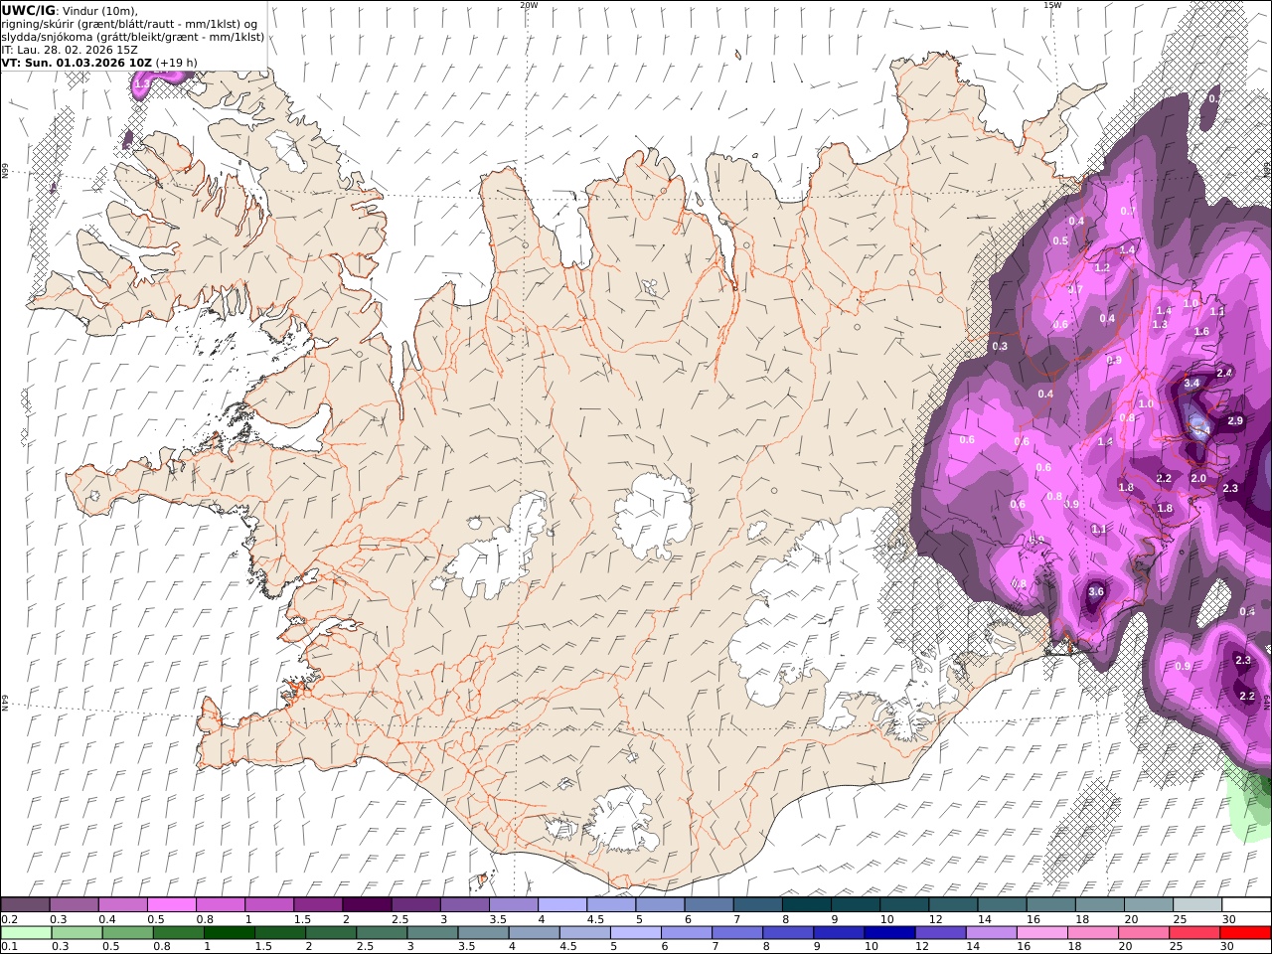Click the '20W' longitude label
1272x954 pixels.
528,5
